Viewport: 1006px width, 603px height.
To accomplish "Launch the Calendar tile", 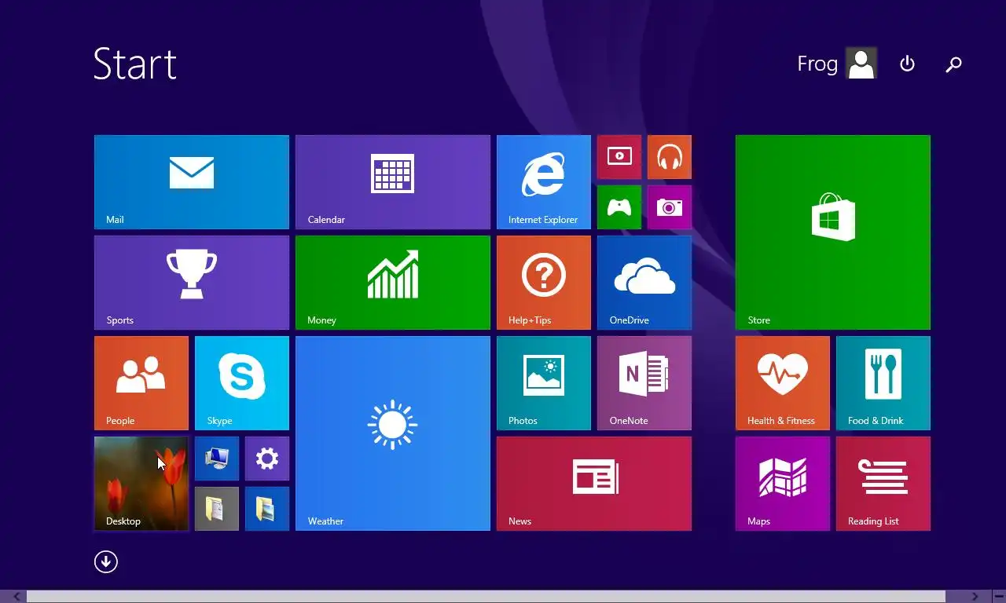I will point(393,182).
